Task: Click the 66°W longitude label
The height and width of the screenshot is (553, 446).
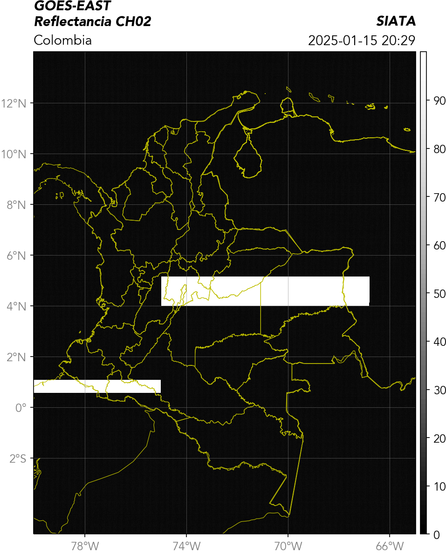Action: pos(390,546)
